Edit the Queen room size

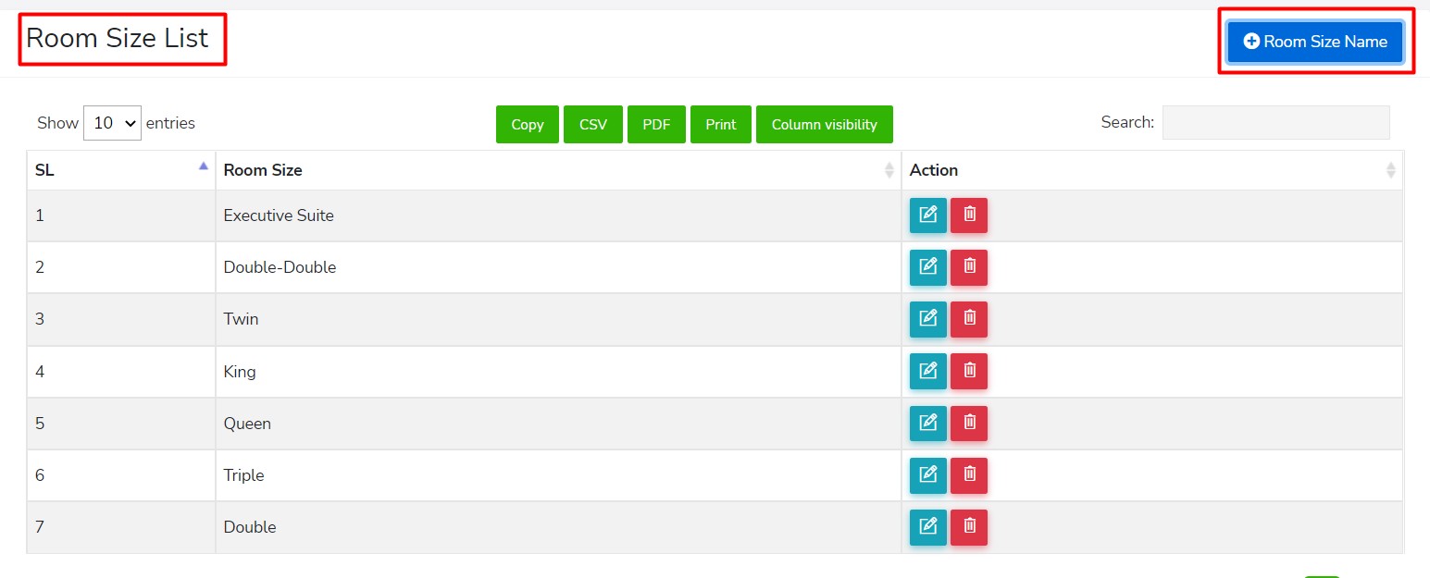click(927, 423)
